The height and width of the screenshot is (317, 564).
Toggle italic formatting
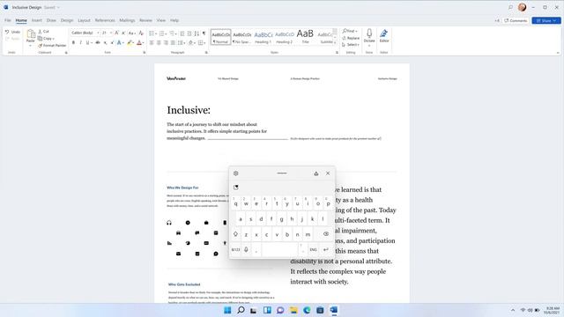click(80, 43)
